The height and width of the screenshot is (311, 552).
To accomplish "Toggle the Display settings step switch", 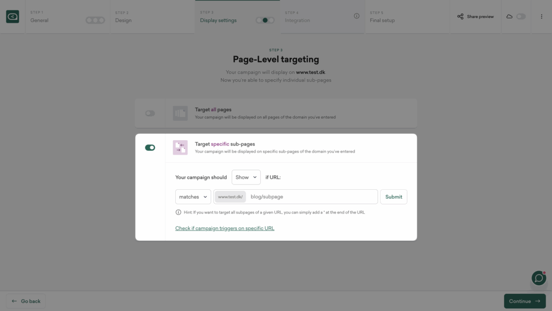I will point(264,19).
